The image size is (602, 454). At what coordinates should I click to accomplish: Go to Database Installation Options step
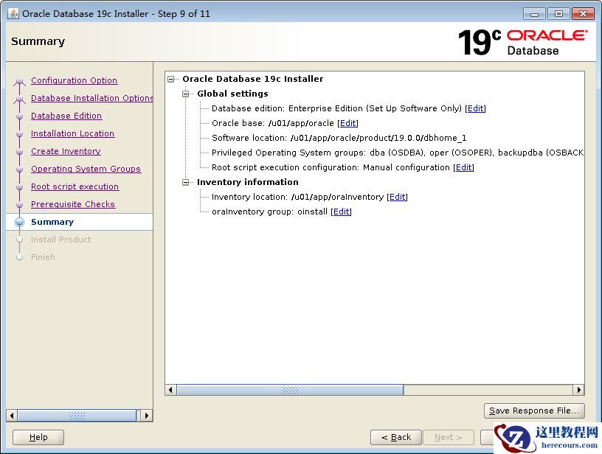pyautogui.click(x=91, y=98)
